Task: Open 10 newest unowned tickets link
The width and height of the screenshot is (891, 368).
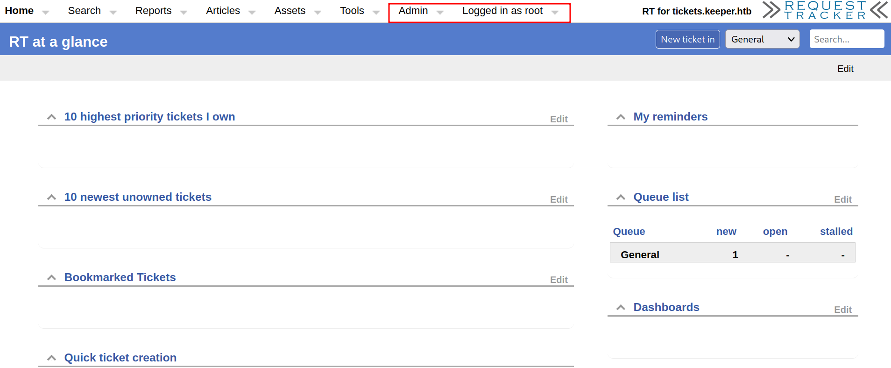Action: coord(138,197)
